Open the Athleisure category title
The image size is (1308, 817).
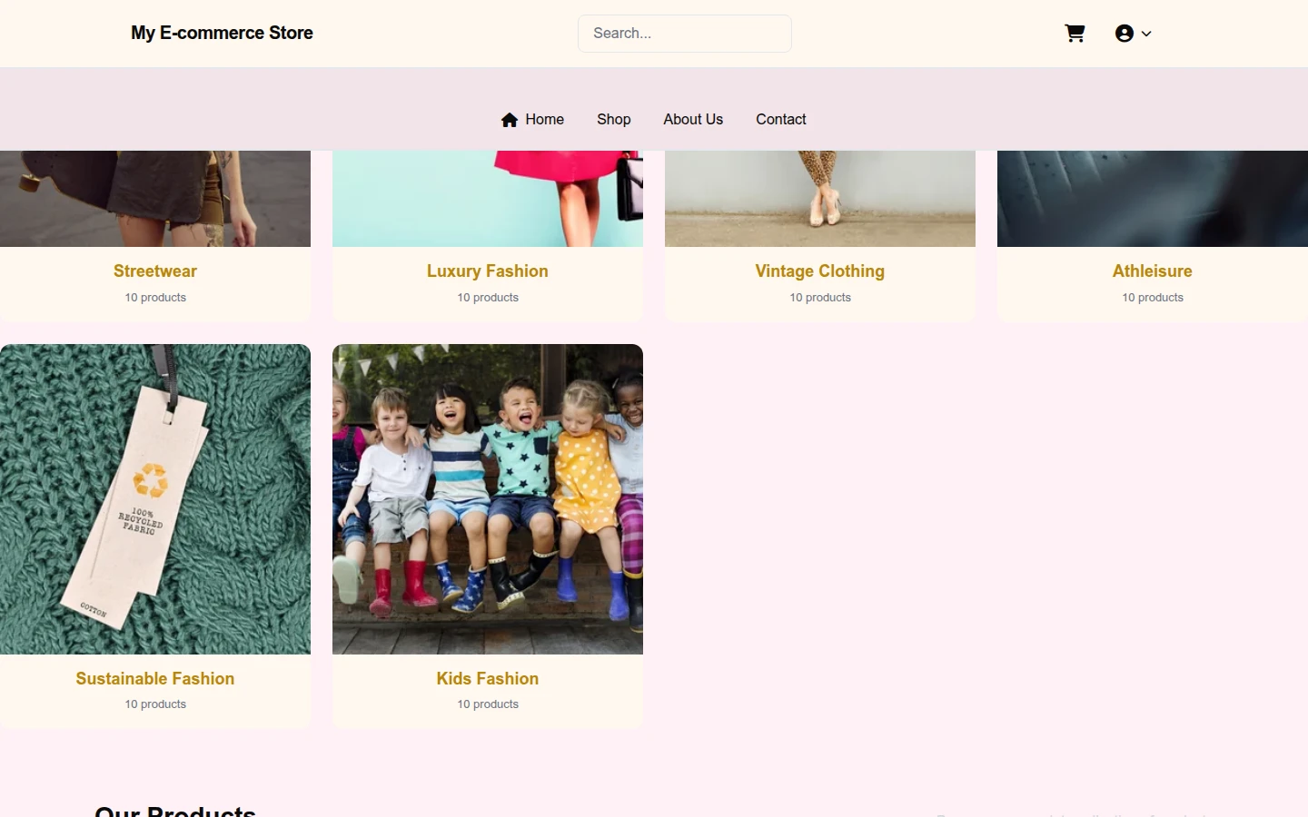tap(1153, 271)
